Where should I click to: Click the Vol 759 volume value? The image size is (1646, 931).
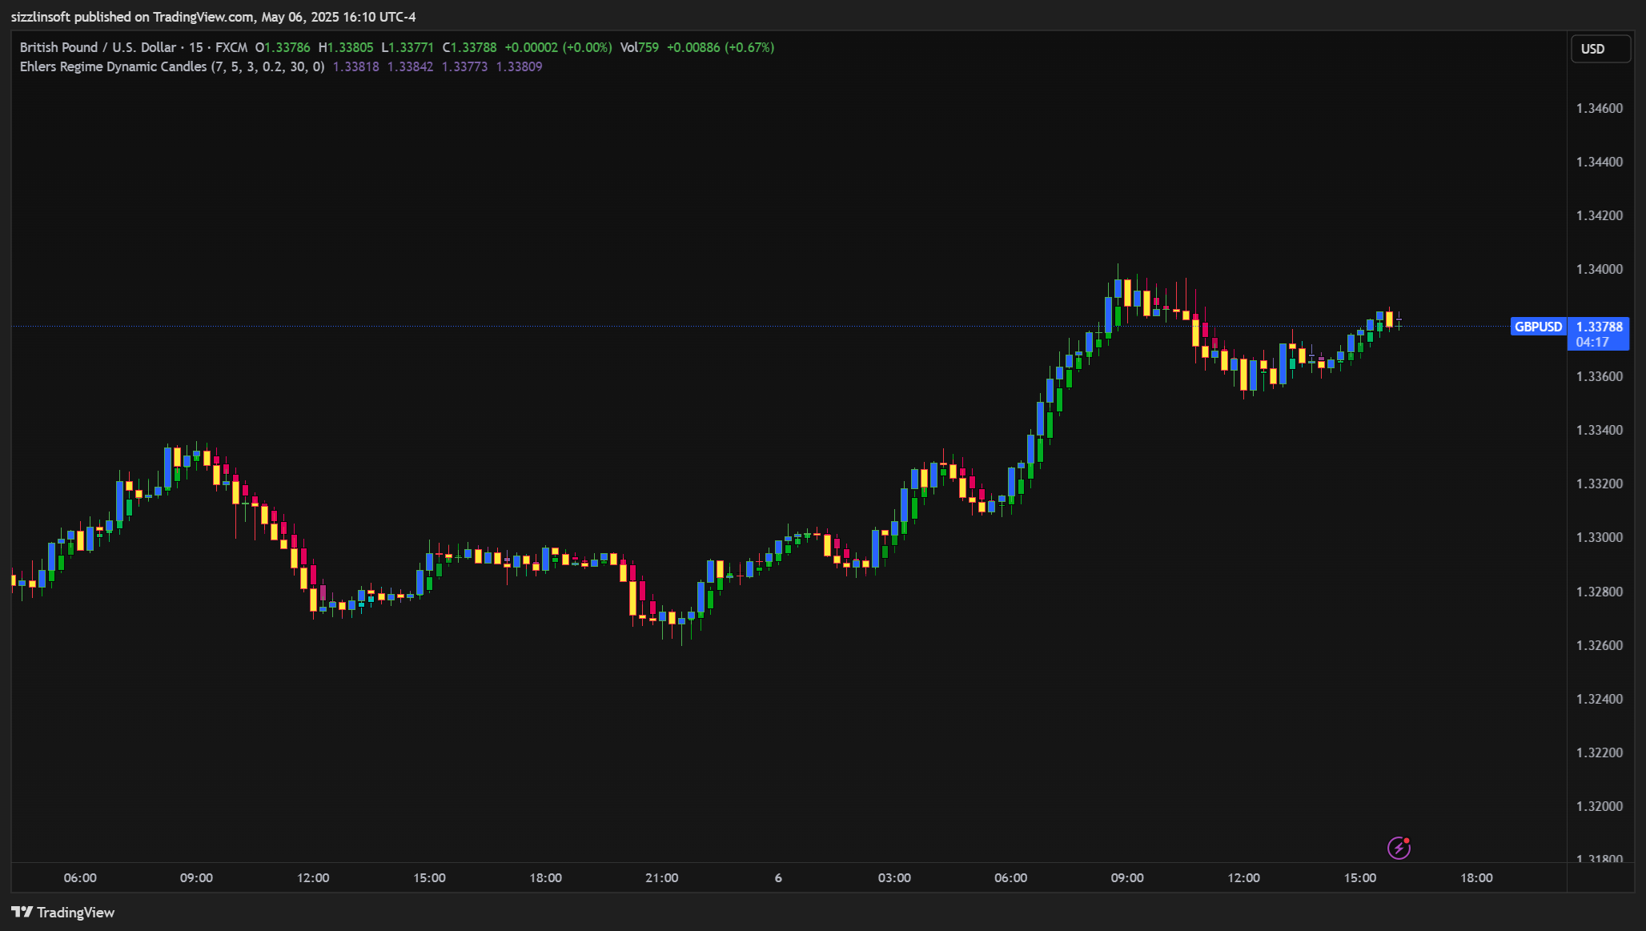(640, 47)
